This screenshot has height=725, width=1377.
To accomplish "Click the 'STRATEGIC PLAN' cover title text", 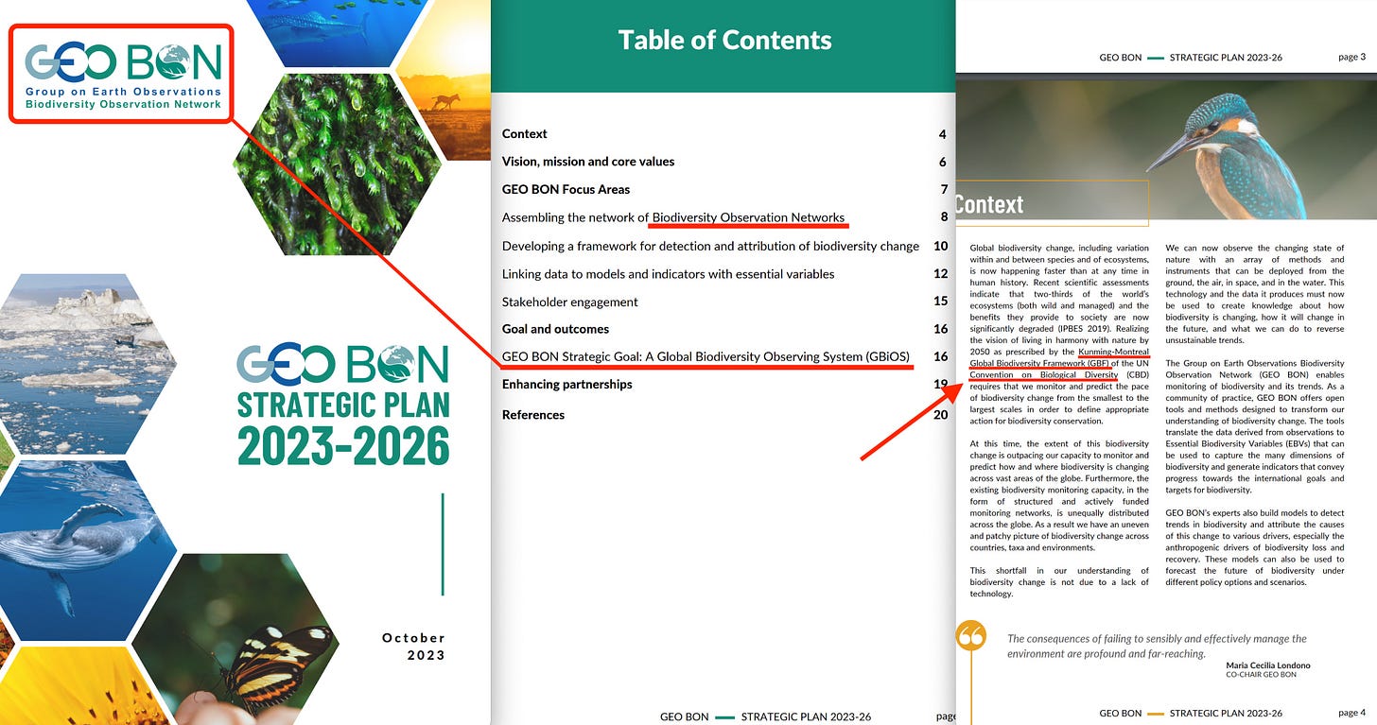I will [x=342, y=405].
